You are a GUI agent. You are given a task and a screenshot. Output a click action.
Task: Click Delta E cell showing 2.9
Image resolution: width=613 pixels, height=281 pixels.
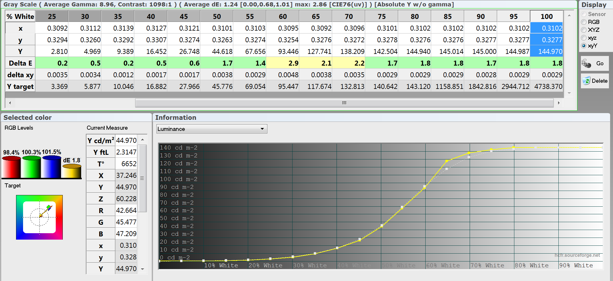[283, 63]
